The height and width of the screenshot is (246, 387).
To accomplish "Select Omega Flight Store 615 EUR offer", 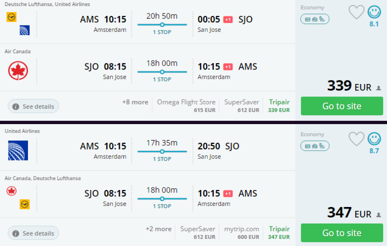I will (186, 106).
